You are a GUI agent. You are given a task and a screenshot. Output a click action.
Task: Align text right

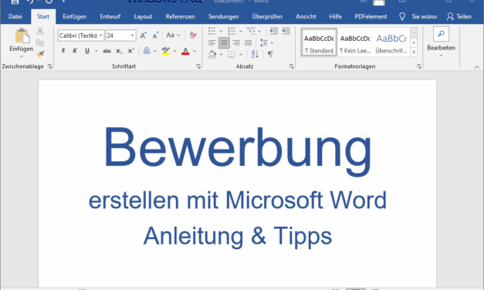click(236, 43)
